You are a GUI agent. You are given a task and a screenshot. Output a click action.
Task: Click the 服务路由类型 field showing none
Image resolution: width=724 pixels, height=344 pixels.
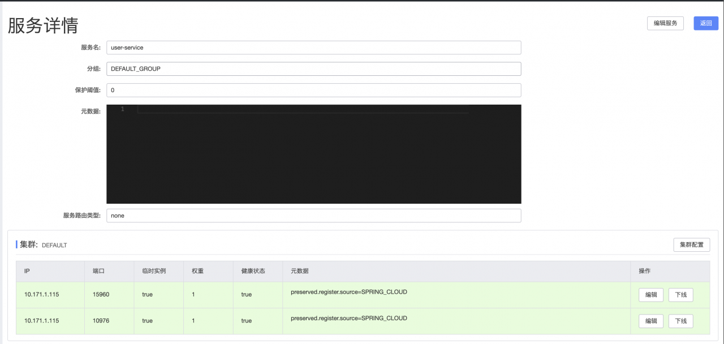(x=314, y=216)
